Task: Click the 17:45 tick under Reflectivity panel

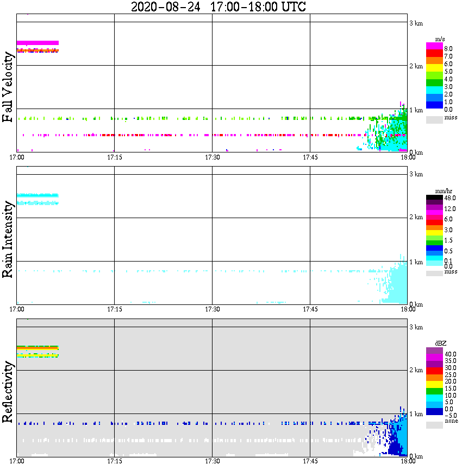Action: [x=310, y=461]
